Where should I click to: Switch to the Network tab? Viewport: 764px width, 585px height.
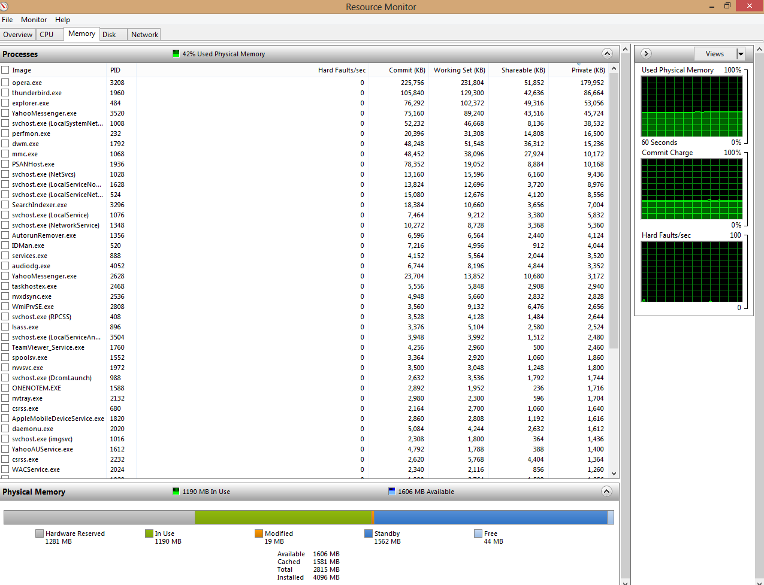144,35
